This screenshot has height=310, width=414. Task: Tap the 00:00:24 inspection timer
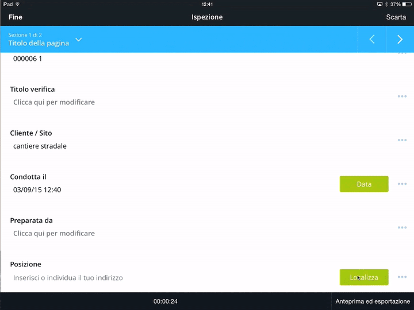pyautogui.click(x=165, y=301)
